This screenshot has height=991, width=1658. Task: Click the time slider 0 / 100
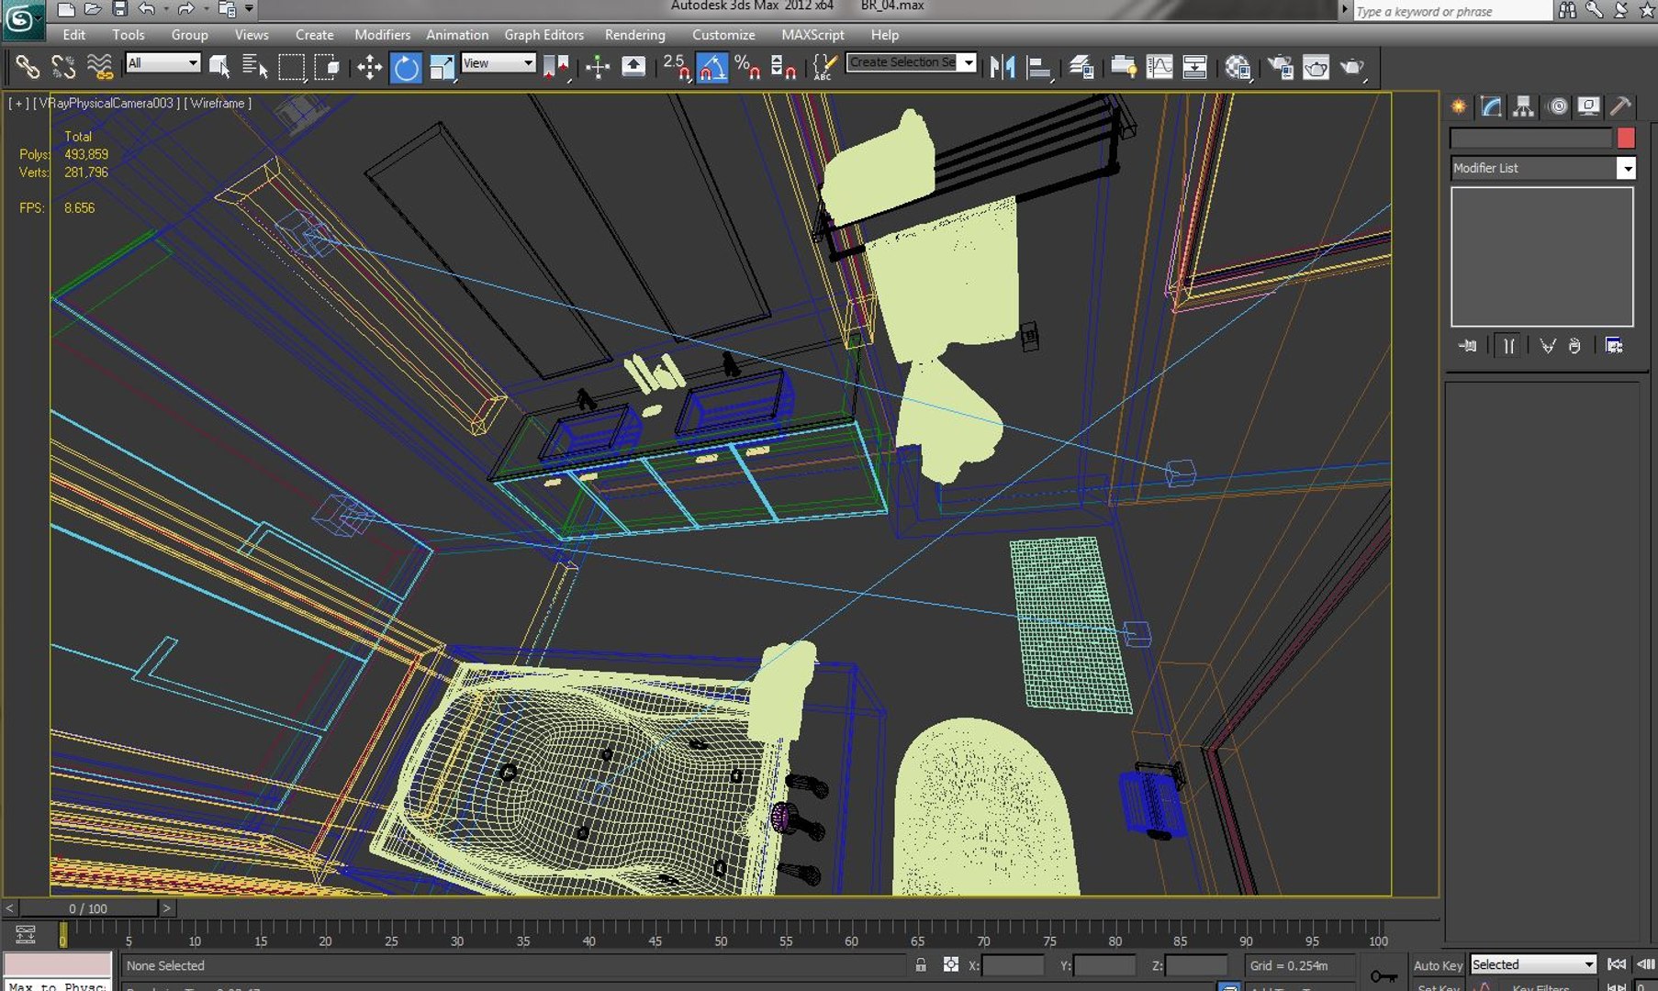point(88,908)
